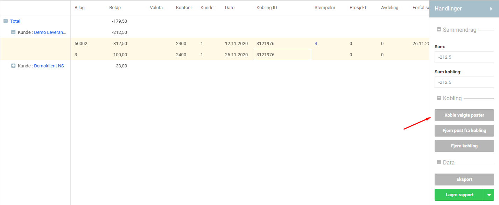Viewport: 499px width, 205px height.
Task: Collapse the Data section
Action: (x=439, y=162)
